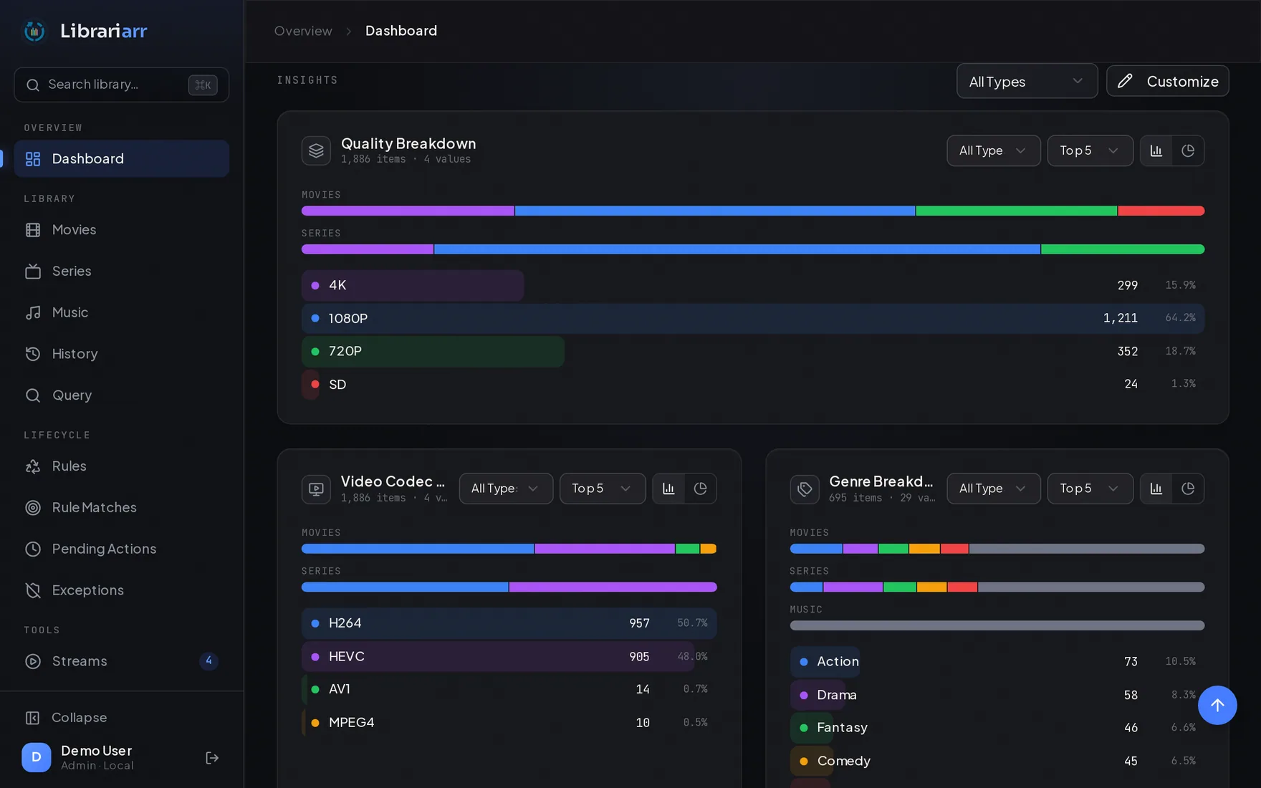
Task: Open the Rule Matches page
Action: (x=122, y=507)
